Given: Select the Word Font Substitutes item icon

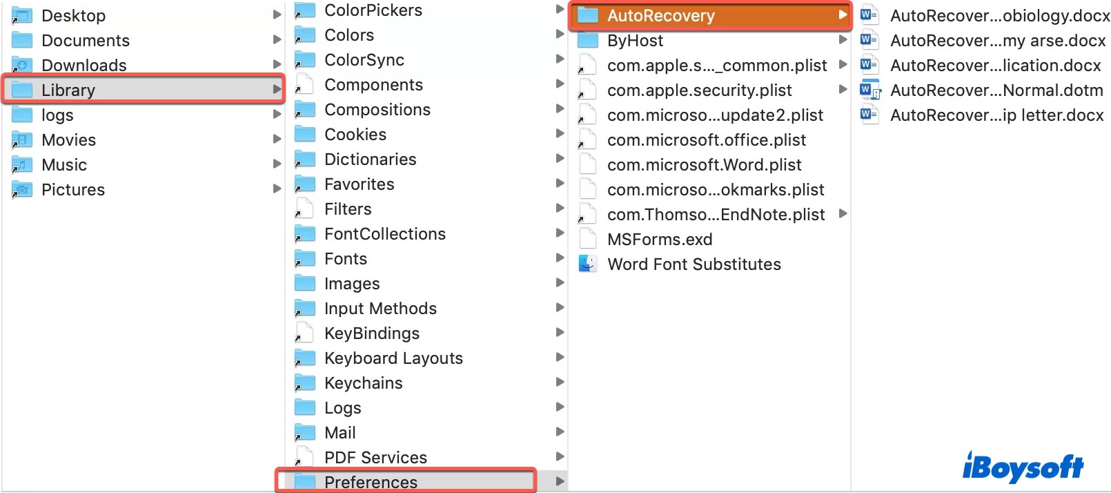Looking at the screenshot, I should (x=587, y=264).
